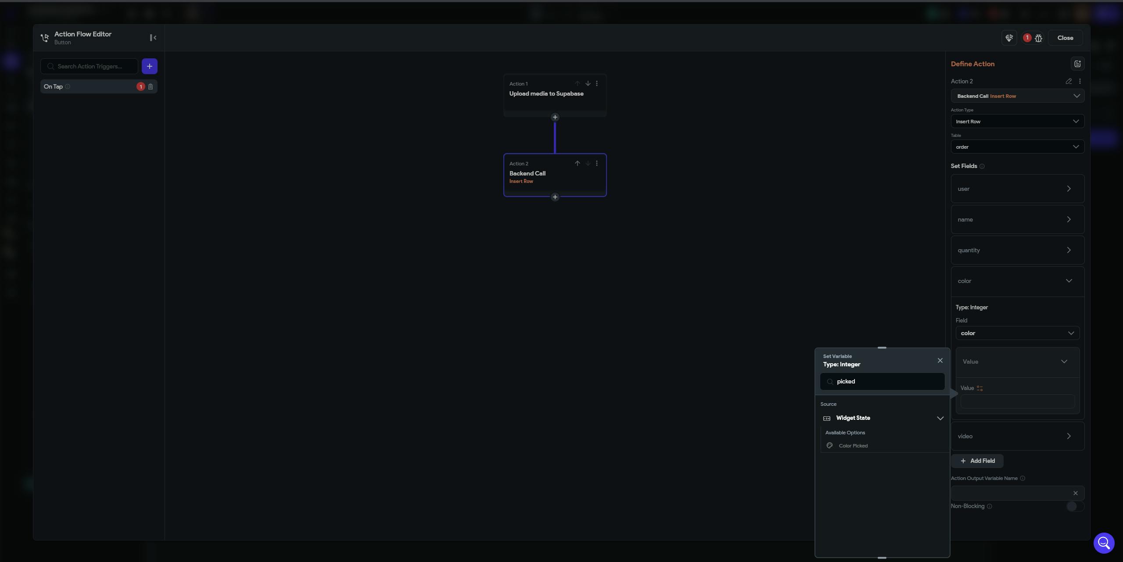Select the On Tap trigger item
The width and height of the screenshot is (1123, 562).
click(88, 87)
